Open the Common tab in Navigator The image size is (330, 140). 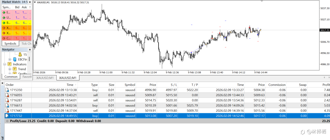point(11,77)
